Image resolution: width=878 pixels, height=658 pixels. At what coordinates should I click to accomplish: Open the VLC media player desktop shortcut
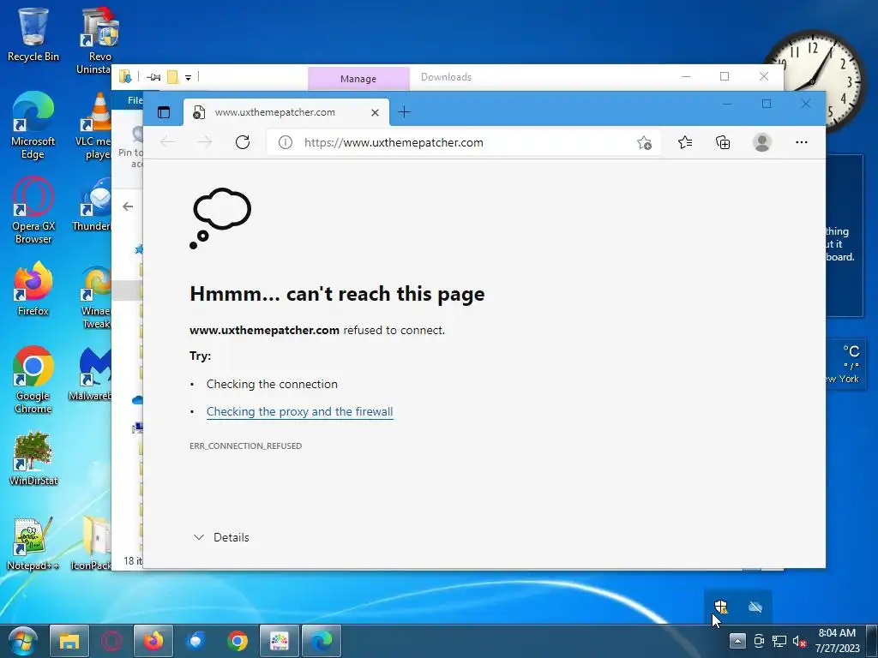point(95,125)
